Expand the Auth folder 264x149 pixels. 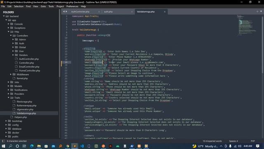[x=13, y=43]
